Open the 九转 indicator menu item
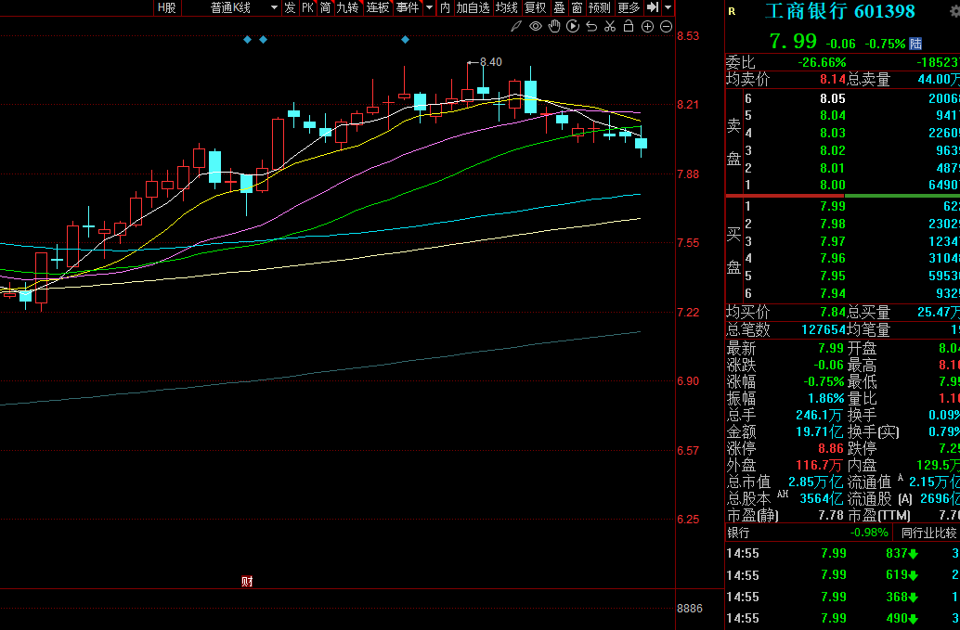The image size is (960, 630). (x=346, y=7)
